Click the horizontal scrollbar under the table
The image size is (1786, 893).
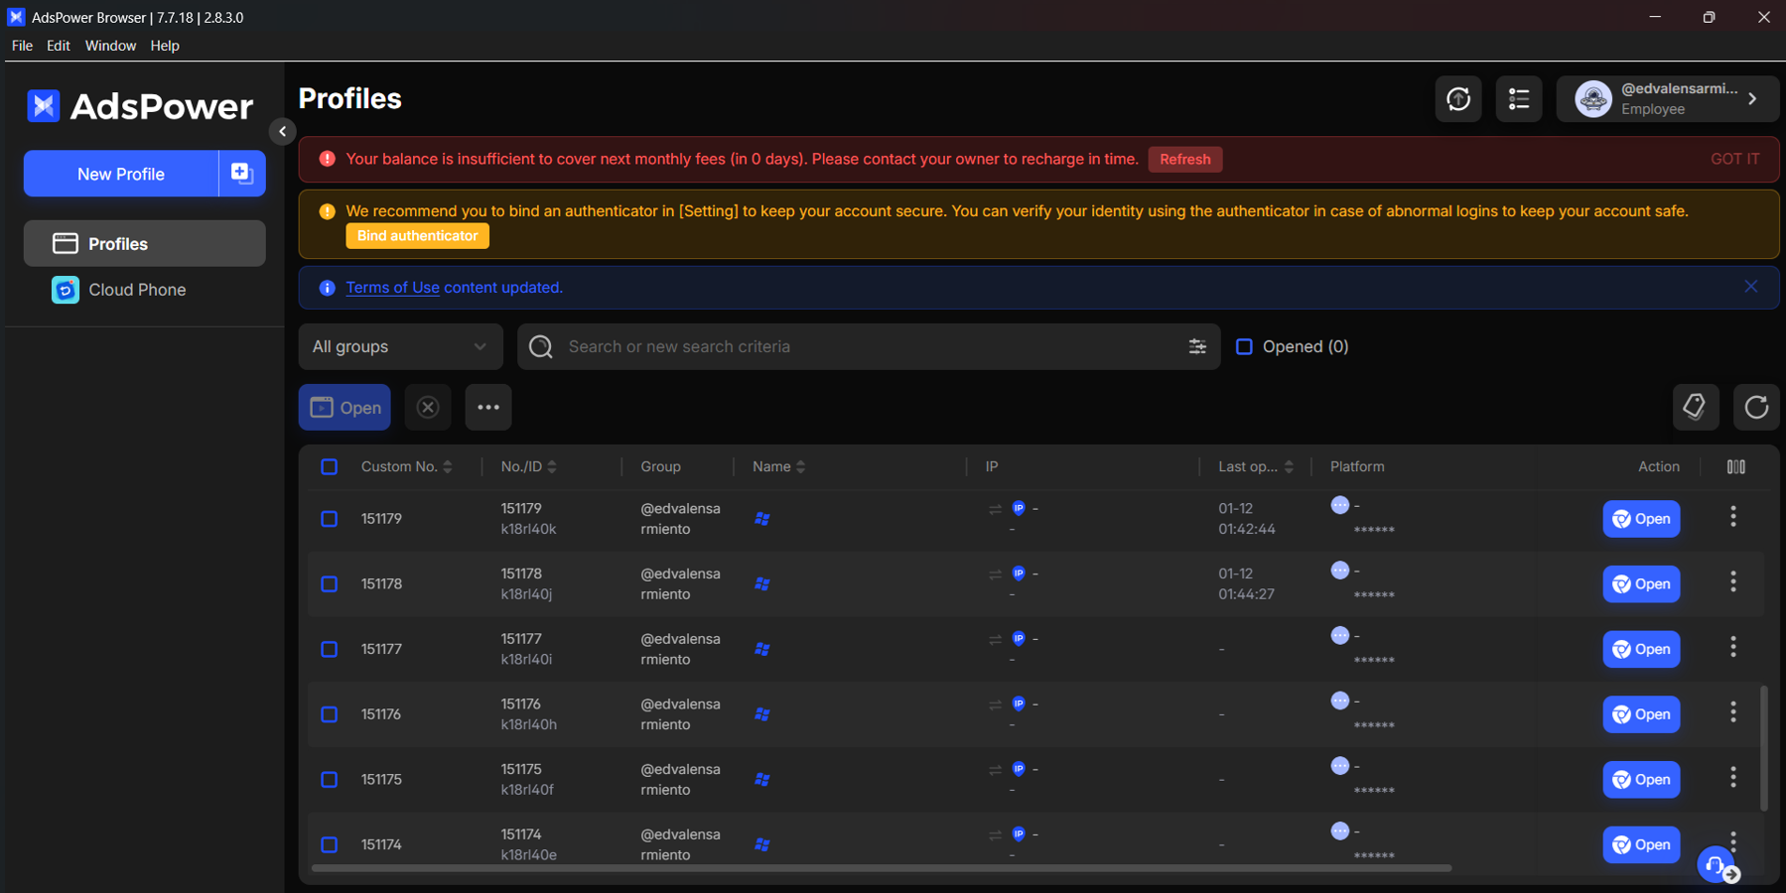pos(882,868)
